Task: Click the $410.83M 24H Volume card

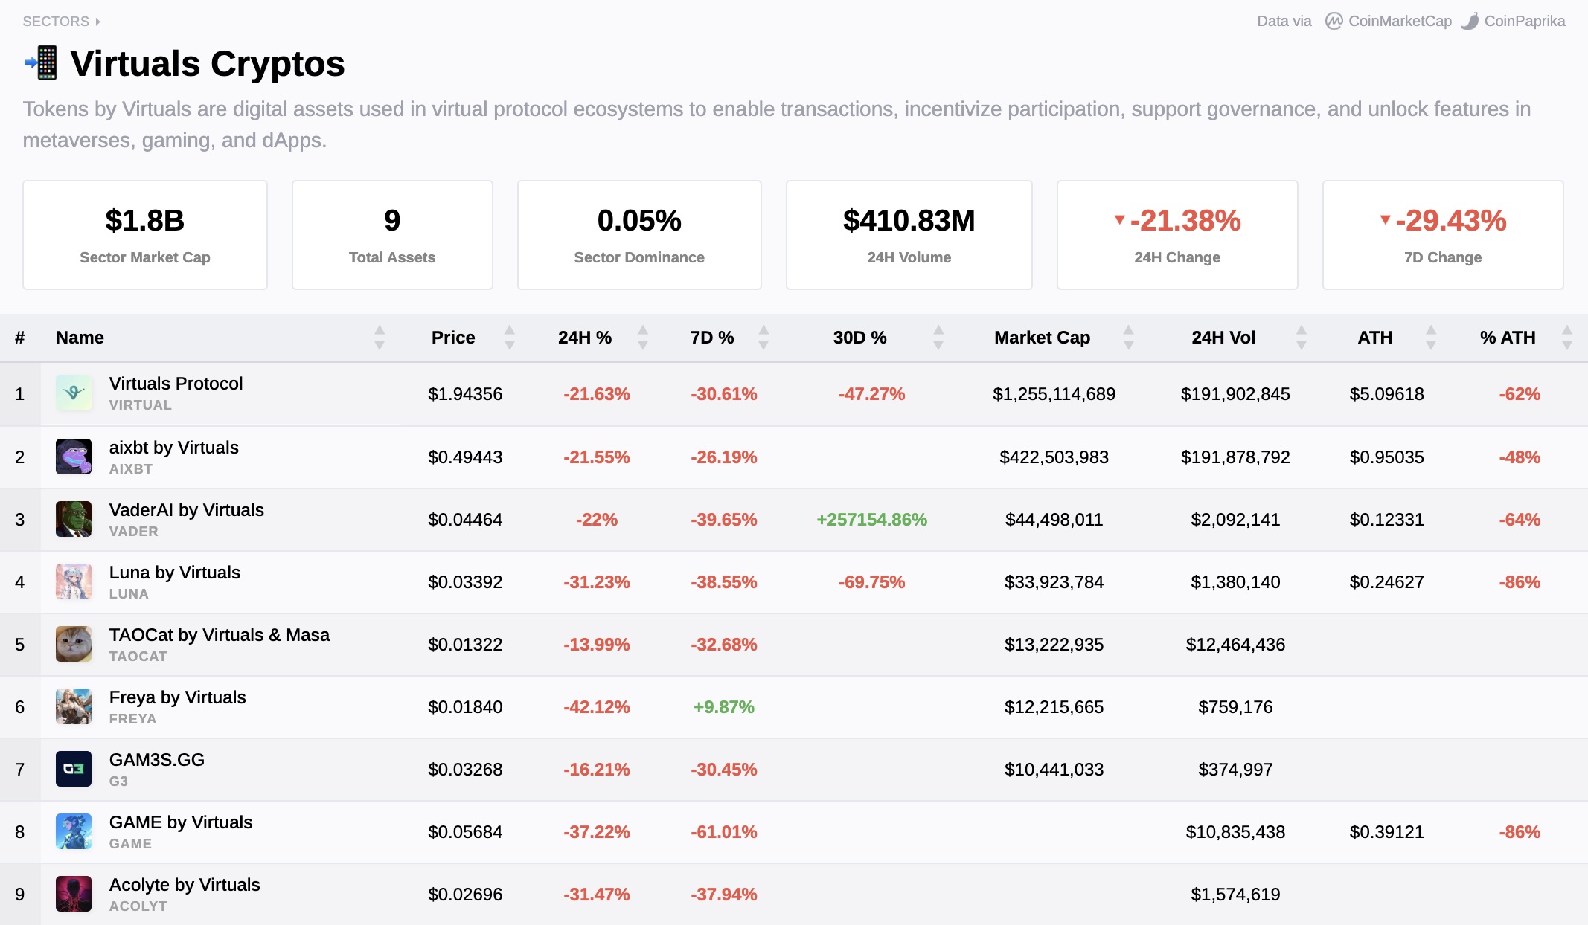Action: 909,235
